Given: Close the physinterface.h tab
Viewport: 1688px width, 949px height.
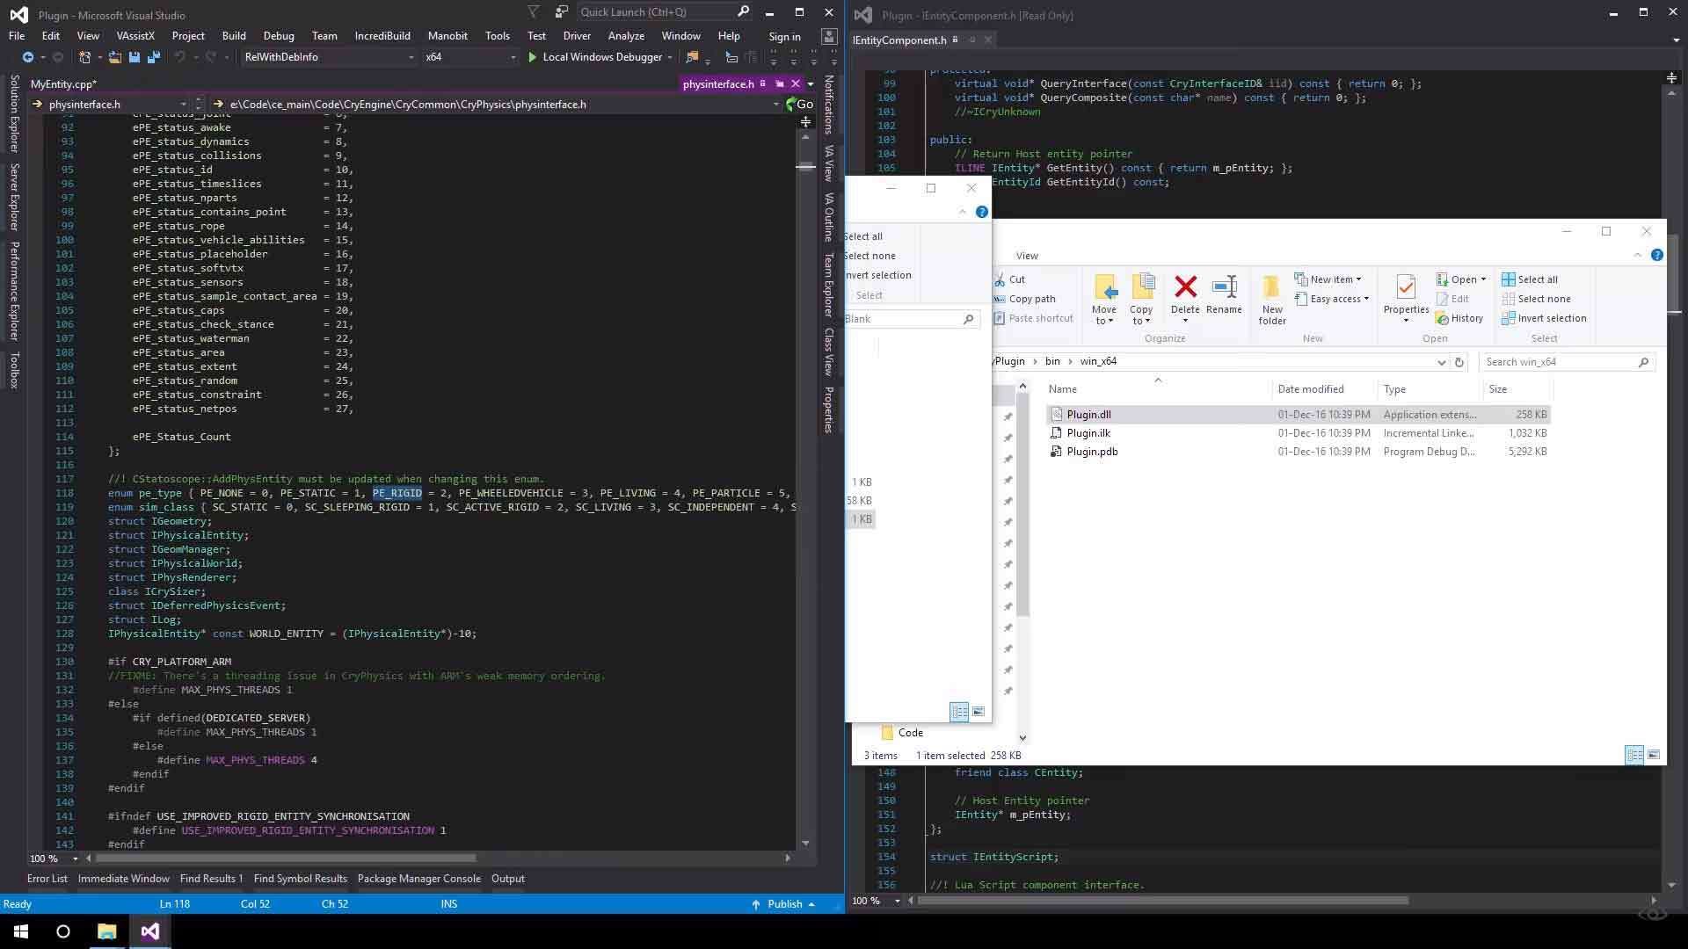Looking at the screenshot, I should pos(796,83).
